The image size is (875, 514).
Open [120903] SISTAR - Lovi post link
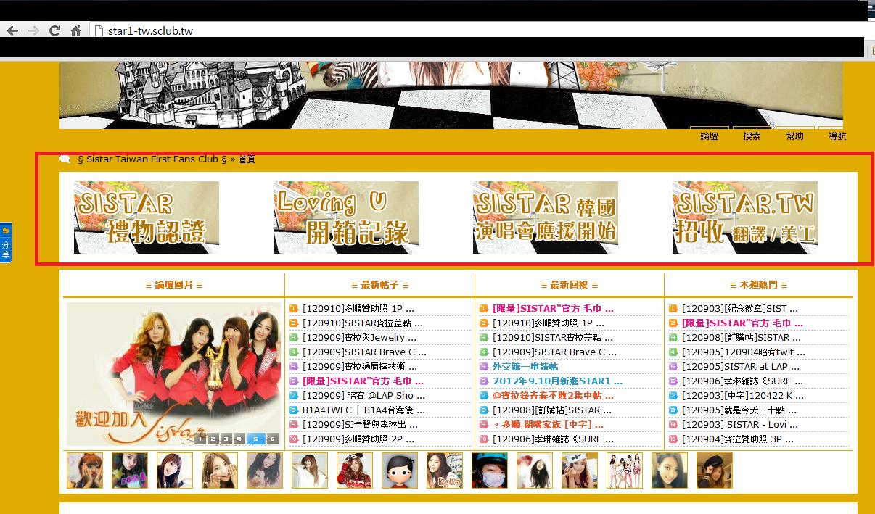coord(740,425)
